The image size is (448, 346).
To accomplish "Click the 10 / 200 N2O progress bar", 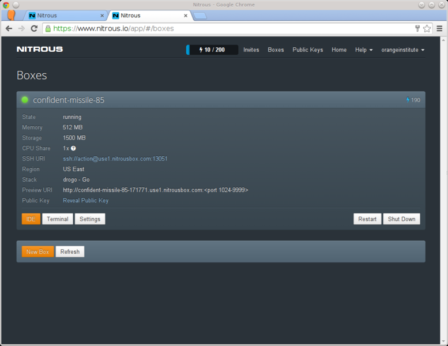I will coord(212,50).
